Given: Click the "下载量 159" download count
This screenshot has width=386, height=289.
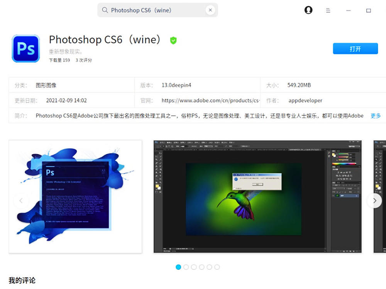Looking at the screenshot, I should pyautogui.click(x=59, y=60).
